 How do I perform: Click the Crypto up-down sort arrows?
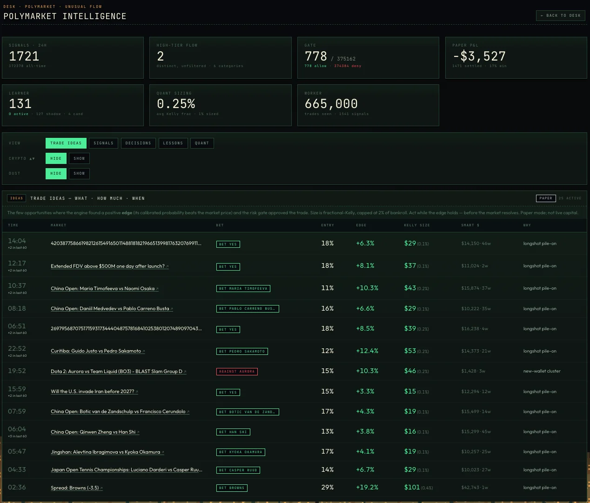click(32, 159)
